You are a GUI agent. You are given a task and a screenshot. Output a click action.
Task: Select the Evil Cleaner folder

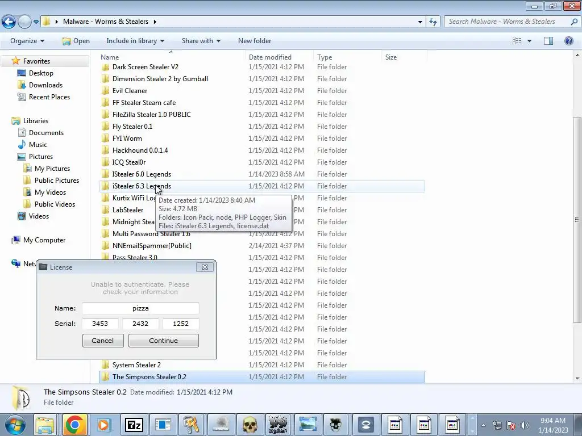click(x=130, y=90)
